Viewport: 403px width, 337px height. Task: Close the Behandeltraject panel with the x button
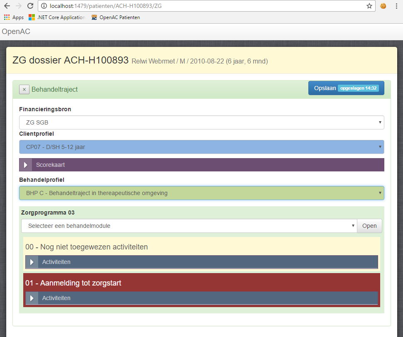(x=24, y=90)
